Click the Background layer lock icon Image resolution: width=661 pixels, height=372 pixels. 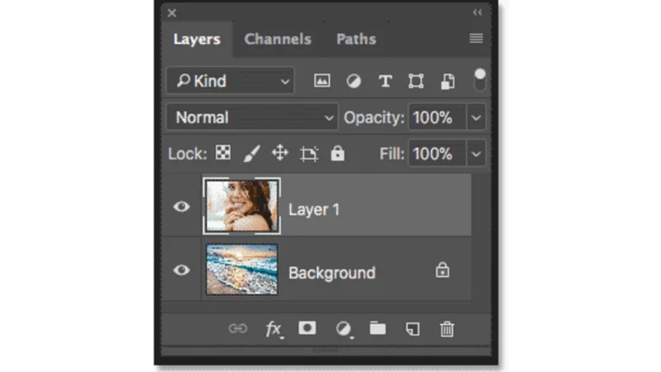tap(442, 270)
